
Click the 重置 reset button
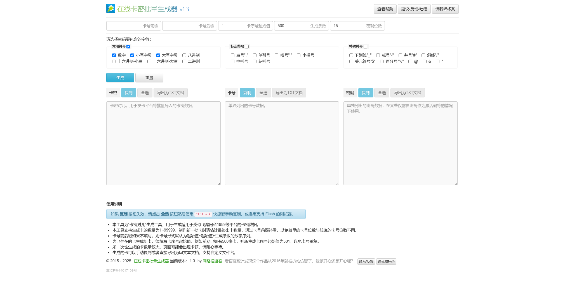point(149,78)
